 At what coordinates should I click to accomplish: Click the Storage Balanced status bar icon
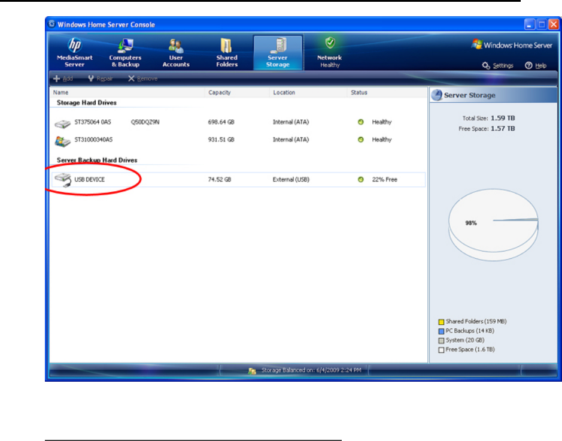(253, 371)
